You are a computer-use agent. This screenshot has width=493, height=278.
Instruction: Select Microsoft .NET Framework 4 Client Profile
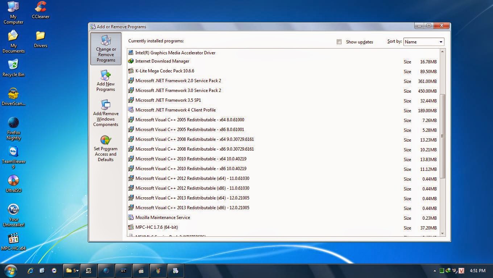point(175,110)
